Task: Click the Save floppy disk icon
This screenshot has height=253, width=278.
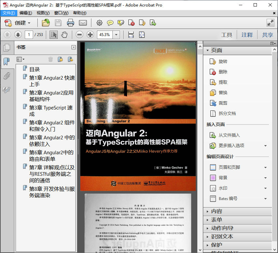Action: [x=58, y=23]
